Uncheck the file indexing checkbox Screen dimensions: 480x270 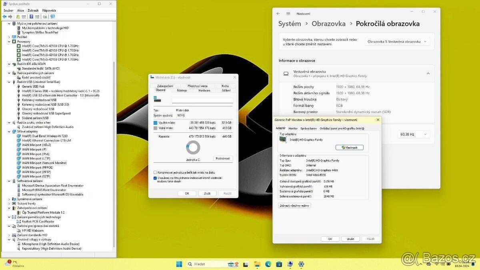[x=155, y=178]
